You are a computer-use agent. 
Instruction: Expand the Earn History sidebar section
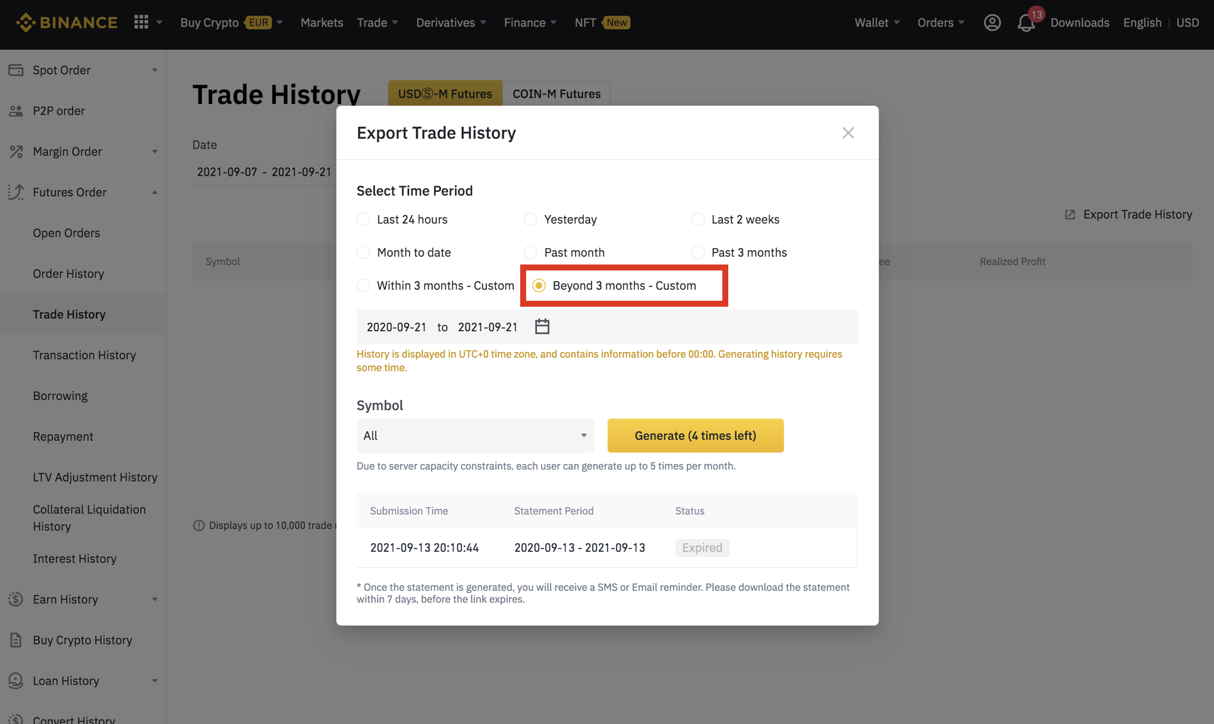[155, 599]
